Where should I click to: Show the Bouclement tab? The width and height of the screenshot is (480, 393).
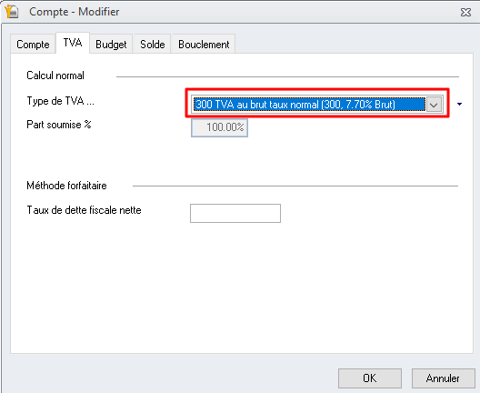[204, 45]
